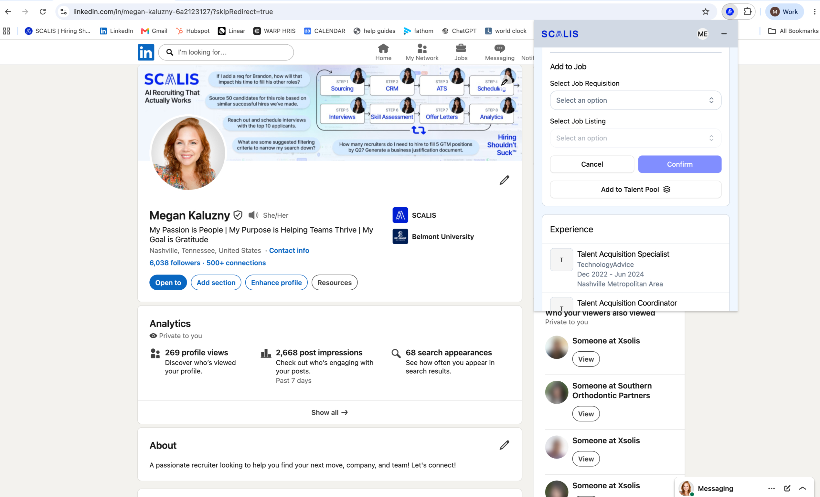Open LinkedIn bookmark
The image size is (820, 497).
click(116, 31)
